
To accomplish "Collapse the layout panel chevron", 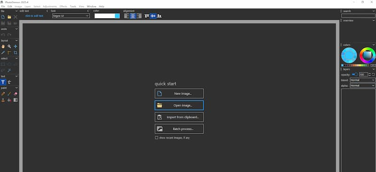I will point(16,40).
